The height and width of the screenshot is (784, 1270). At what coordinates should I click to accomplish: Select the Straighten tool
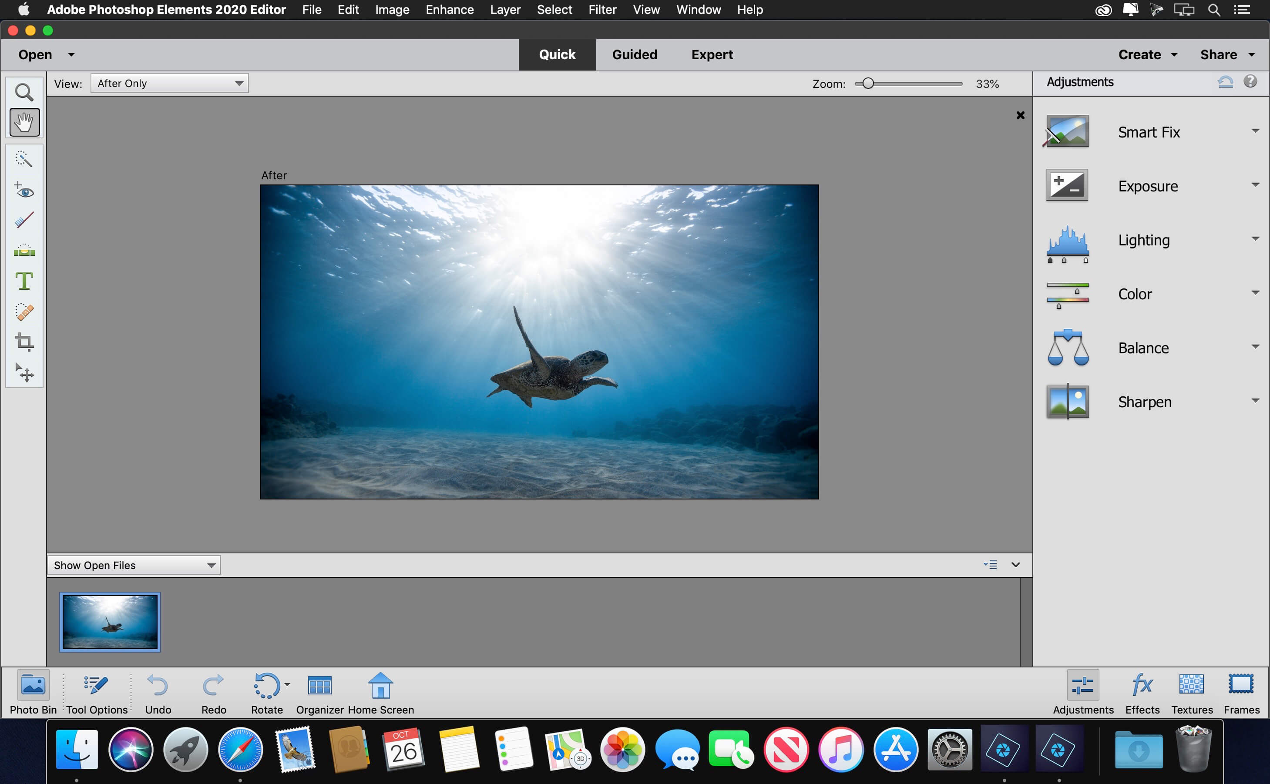point(24,250)
